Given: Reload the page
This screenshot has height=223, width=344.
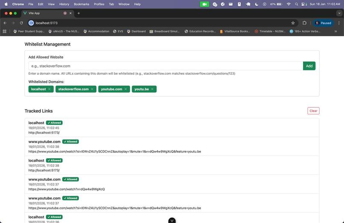Looking at the screenshot, I should (x=21, y=23).
